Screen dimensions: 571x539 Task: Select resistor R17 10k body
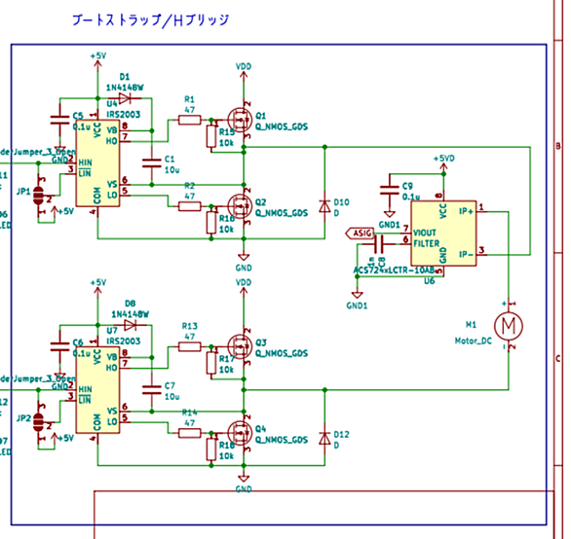click(211, 363)
